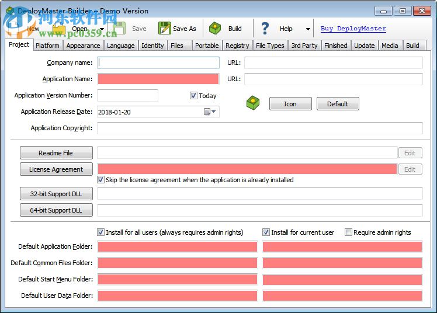
Task: Click the Help question mark icon
Action: point(265,29)
